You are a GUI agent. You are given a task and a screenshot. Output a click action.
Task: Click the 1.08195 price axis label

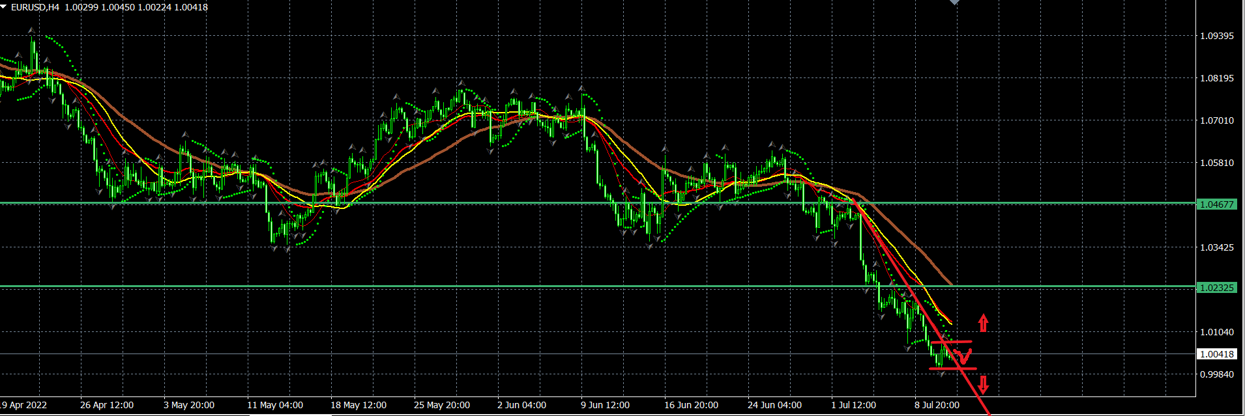coord(1217,78)
